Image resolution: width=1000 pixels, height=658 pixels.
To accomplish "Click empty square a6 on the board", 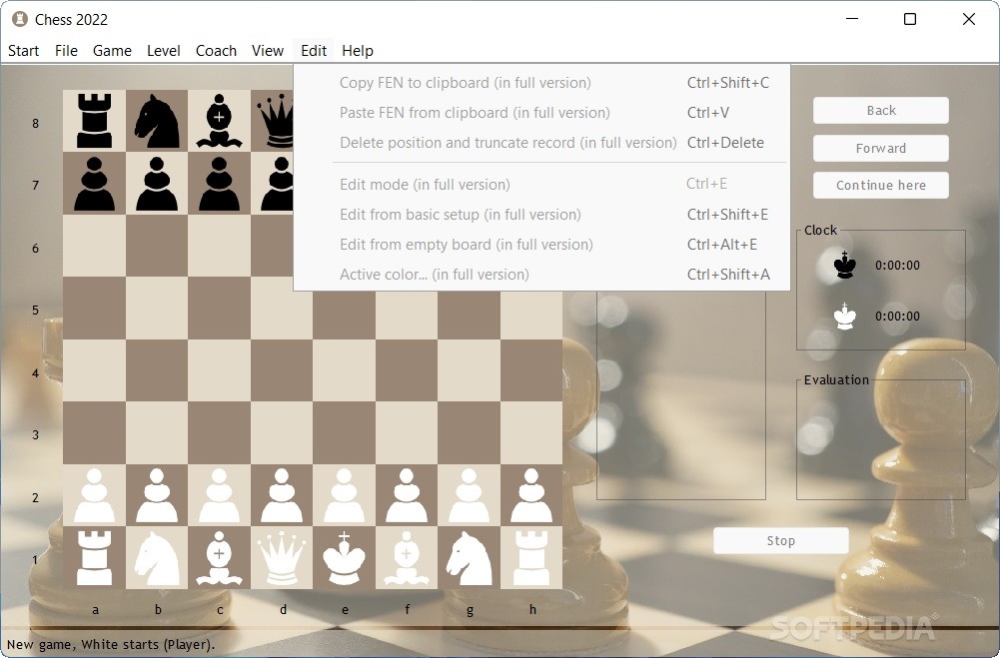I will (94, 246).
